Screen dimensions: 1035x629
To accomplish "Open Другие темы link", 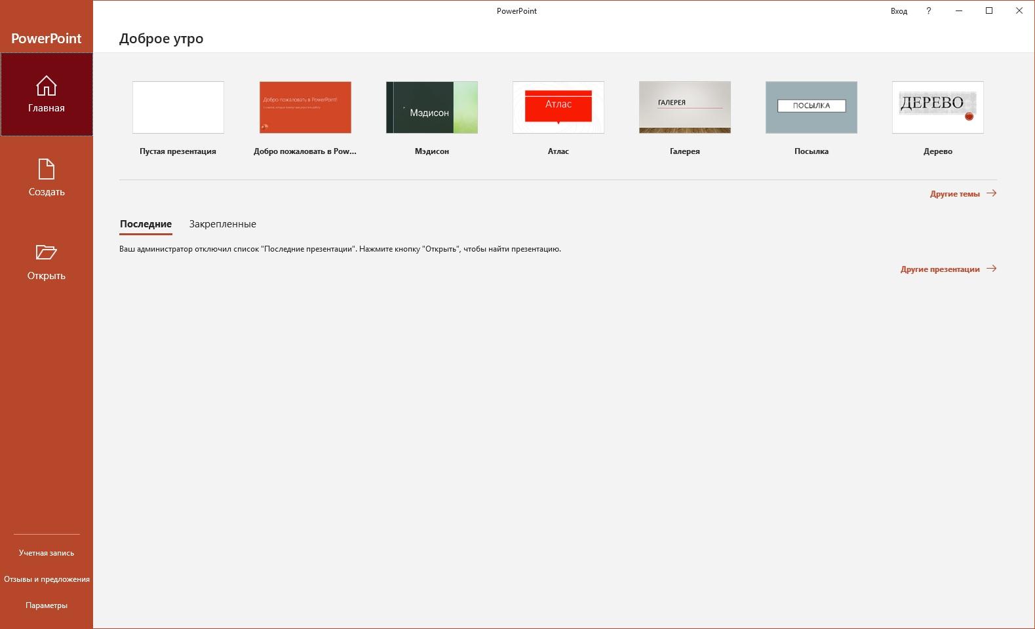I will click(x=954, y=194).
